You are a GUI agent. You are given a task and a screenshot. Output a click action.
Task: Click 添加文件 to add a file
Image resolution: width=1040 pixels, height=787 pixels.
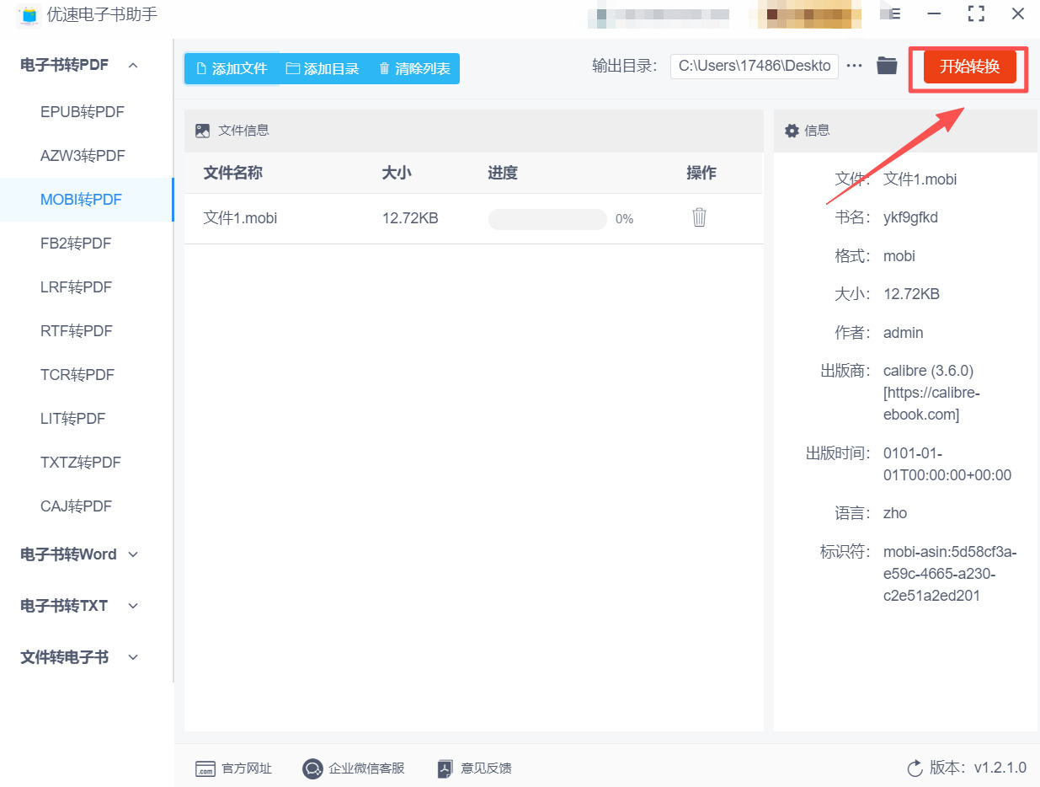[x=232, y=69]
